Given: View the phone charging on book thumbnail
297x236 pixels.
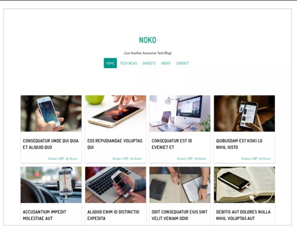Looking at the screenshot, I should [x=244, y=185].
